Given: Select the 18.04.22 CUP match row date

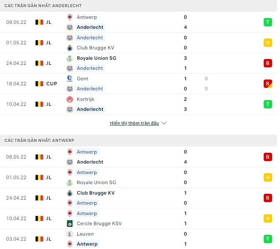Looking at the screenshot, I should point(16,84).
